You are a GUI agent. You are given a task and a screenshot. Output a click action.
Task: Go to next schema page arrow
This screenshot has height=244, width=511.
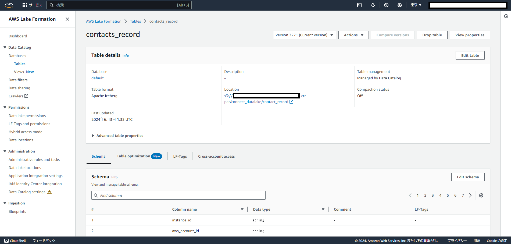(470, 195)
